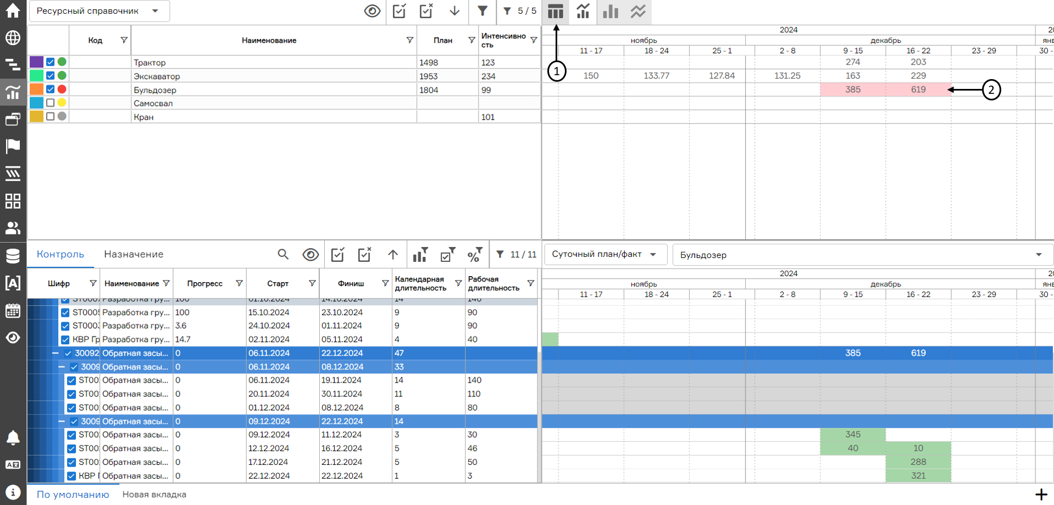Open the users icon in sidebar
The height and width of the screenshot is (505, 1054).
pos(13,228)
